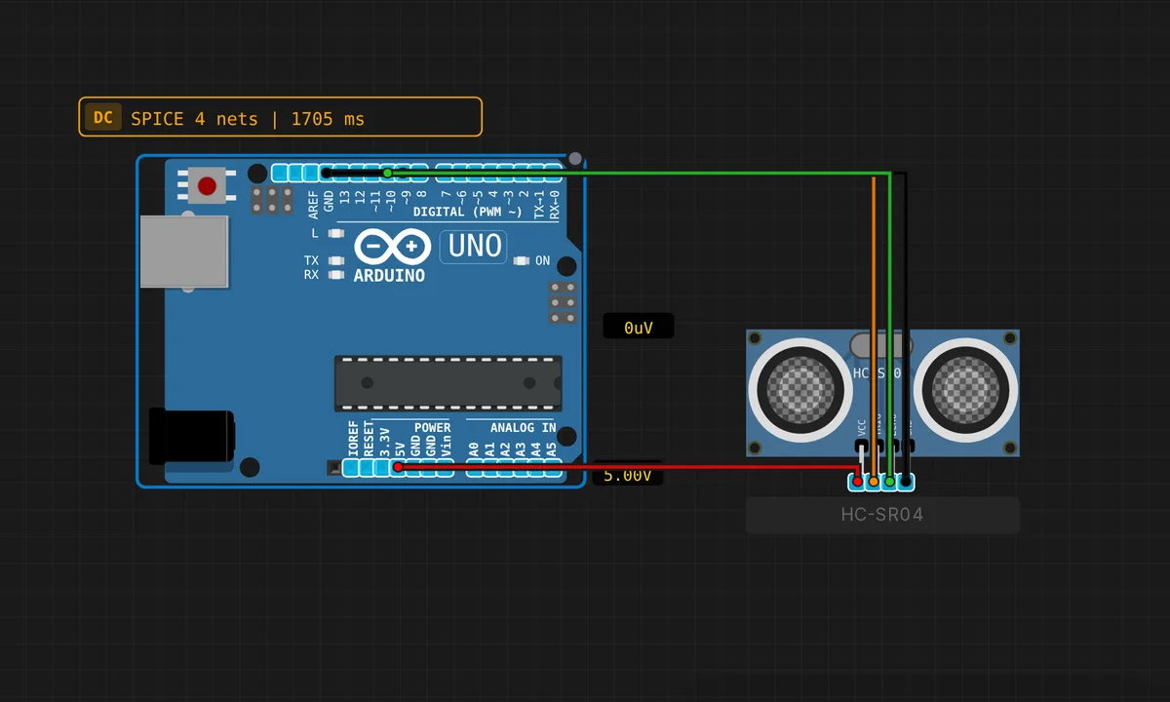Click the HC-SR04 Echo pin with the green wire

[889, 481]
